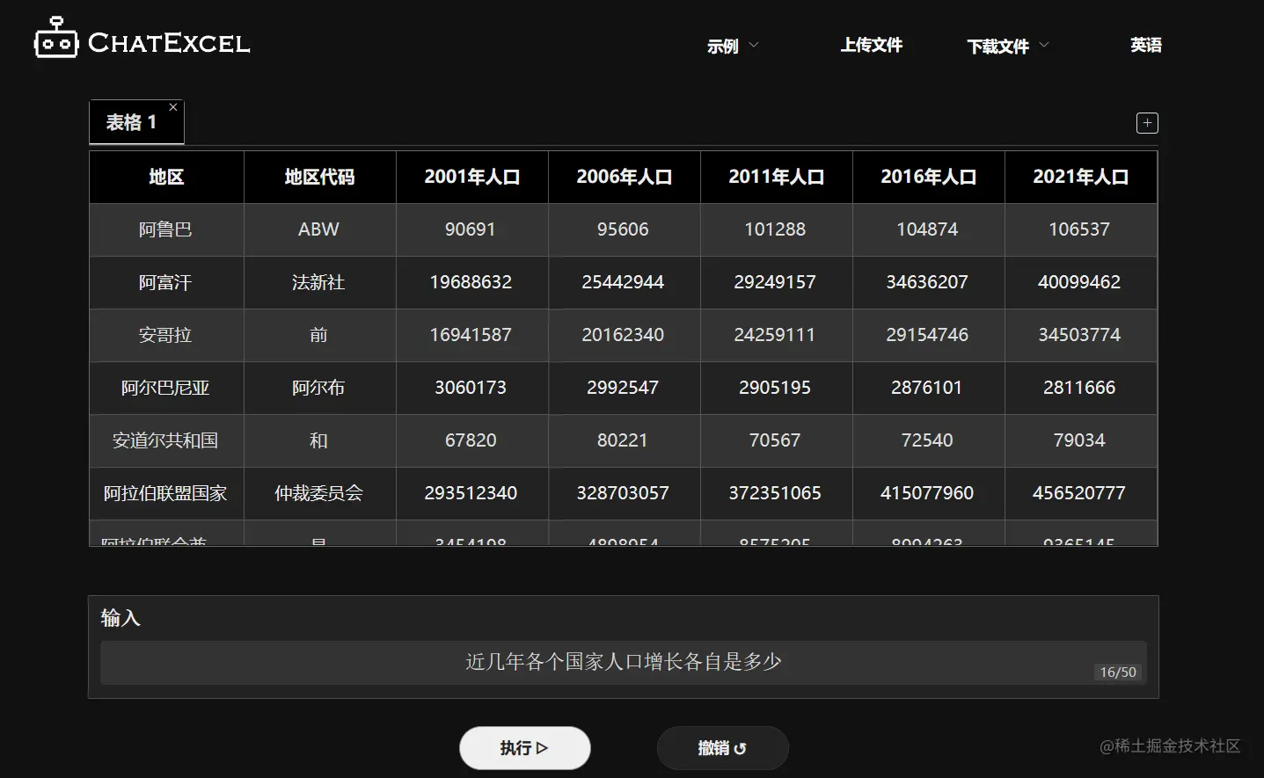Open the 上传文件 menu item
1264x778 pixels.
point(871,45)
